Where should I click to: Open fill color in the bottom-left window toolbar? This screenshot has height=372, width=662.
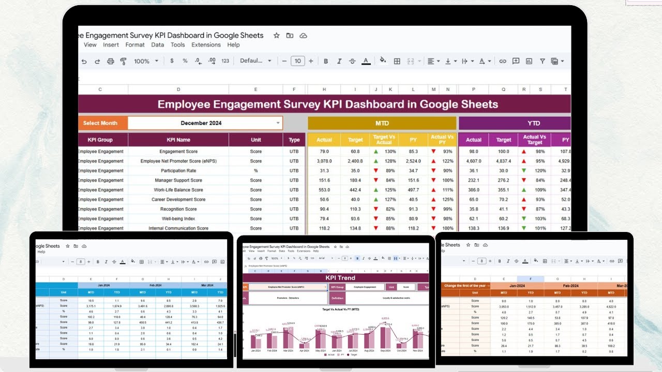pyautogui.click(x=133, y=261)
